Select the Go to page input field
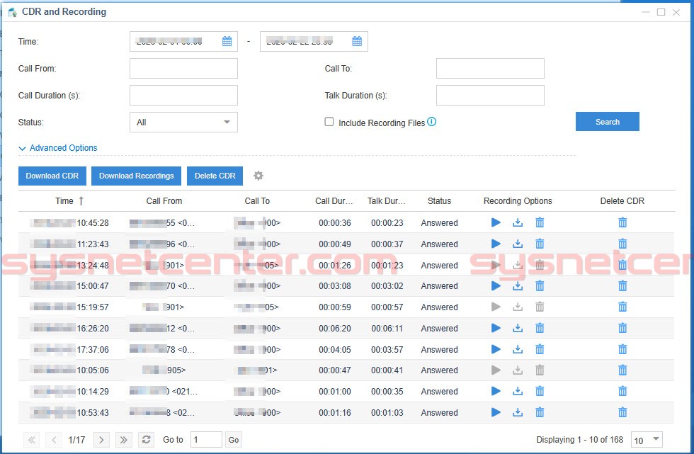Screen dimensions: 694x454 click(206, 439)
